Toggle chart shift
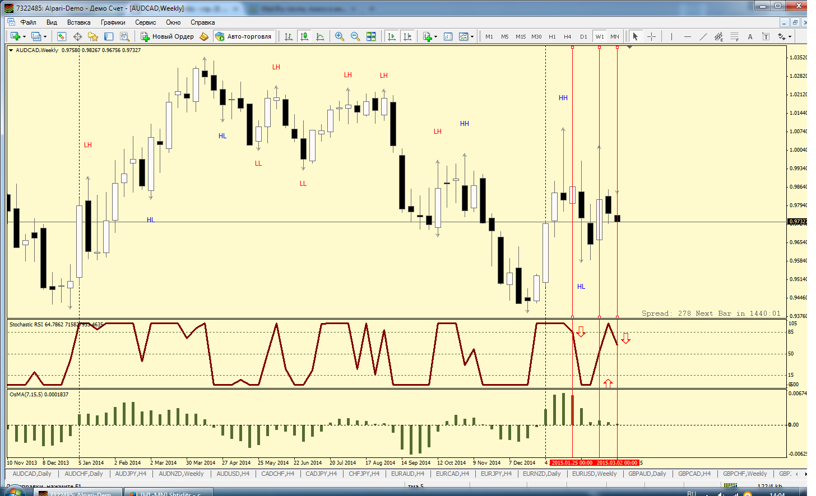This screenshot has height=496, width=816. (407, 36)
